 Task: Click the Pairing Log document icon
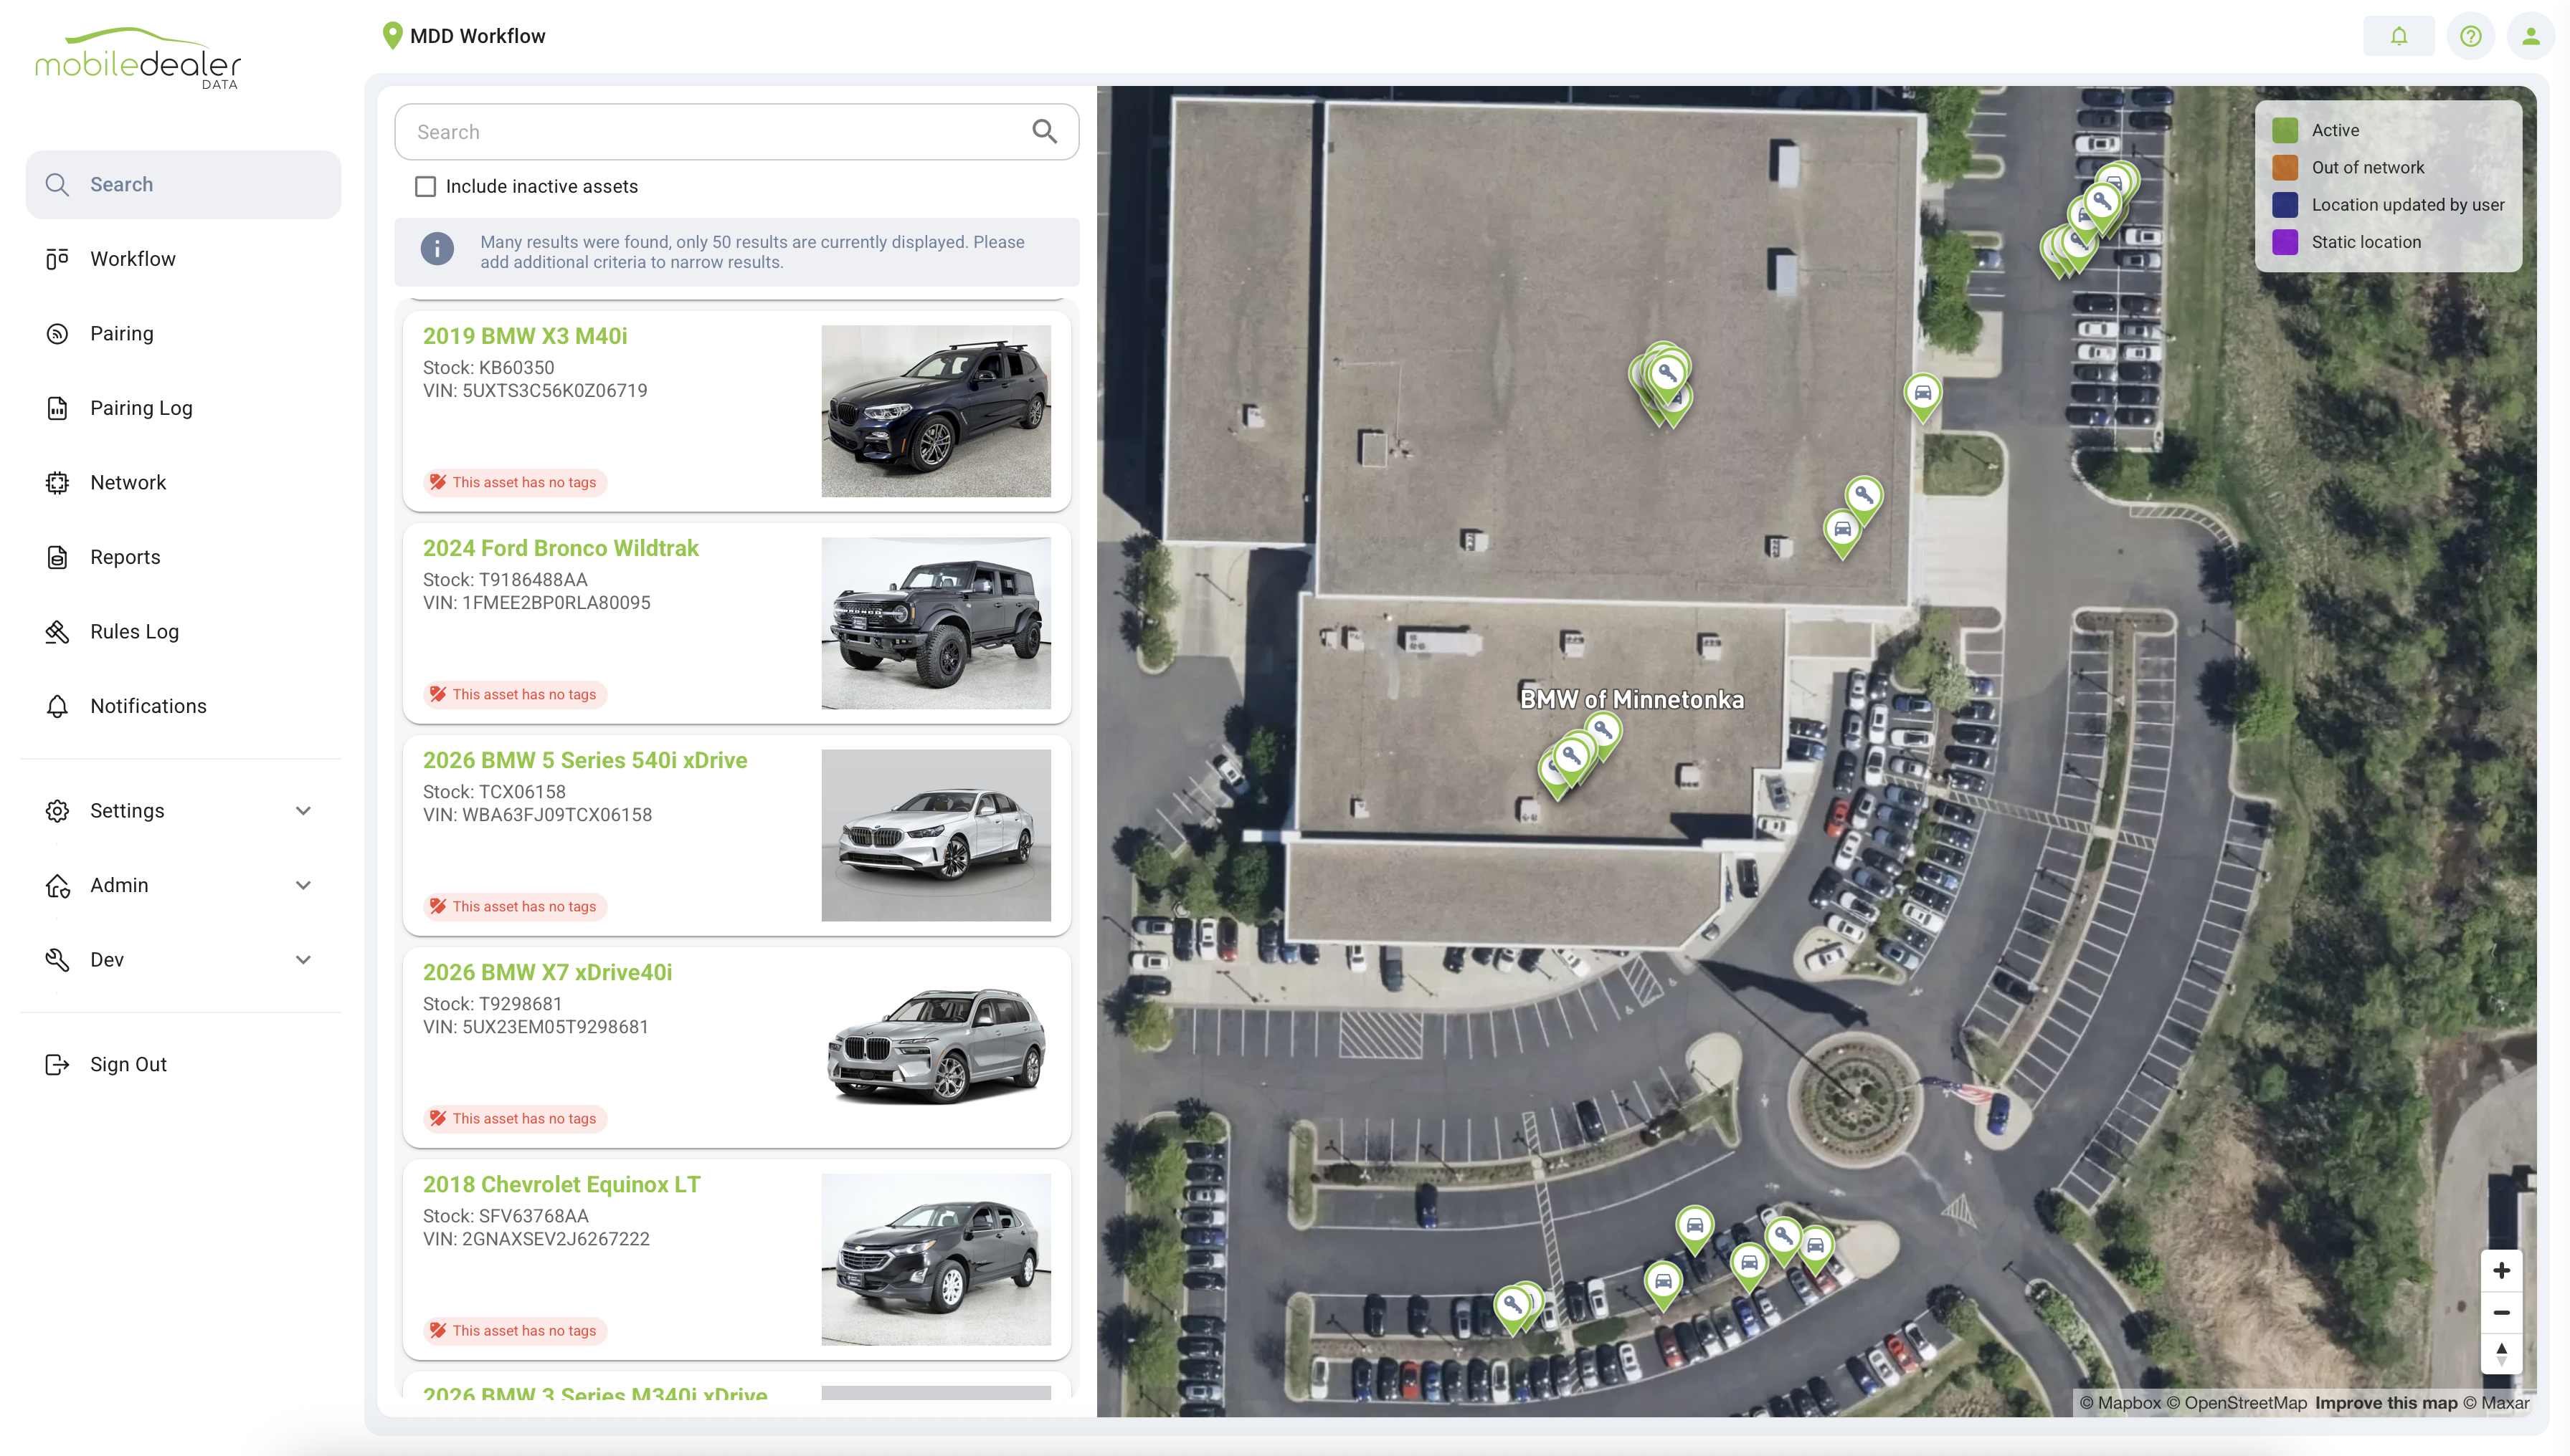57,408
